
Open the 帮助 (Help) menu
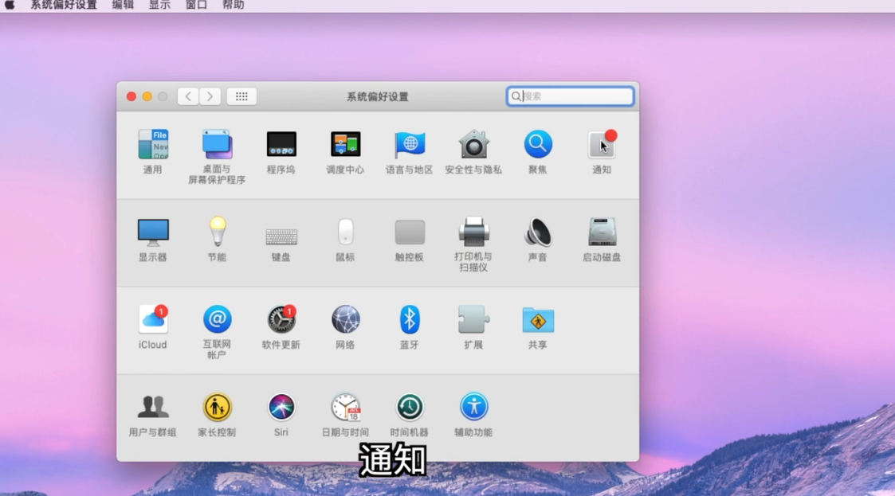click(233, 5)
